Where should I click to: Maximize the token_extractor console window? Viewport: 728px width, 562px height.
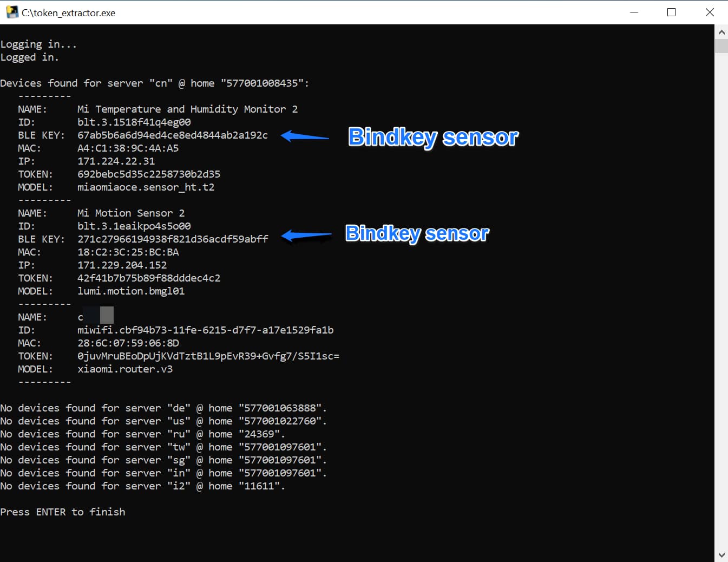[x=671, y=12]
